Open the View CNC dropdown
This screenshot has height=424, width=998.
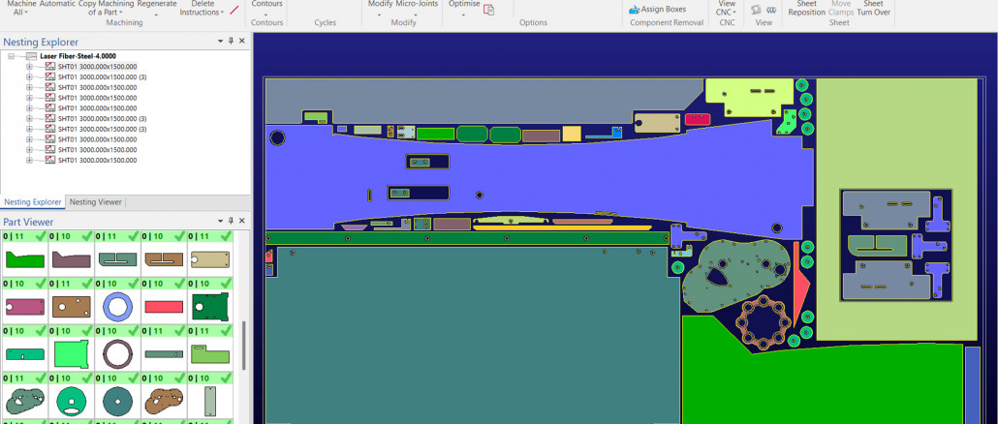pyautogui.click(x=726, y=13)
